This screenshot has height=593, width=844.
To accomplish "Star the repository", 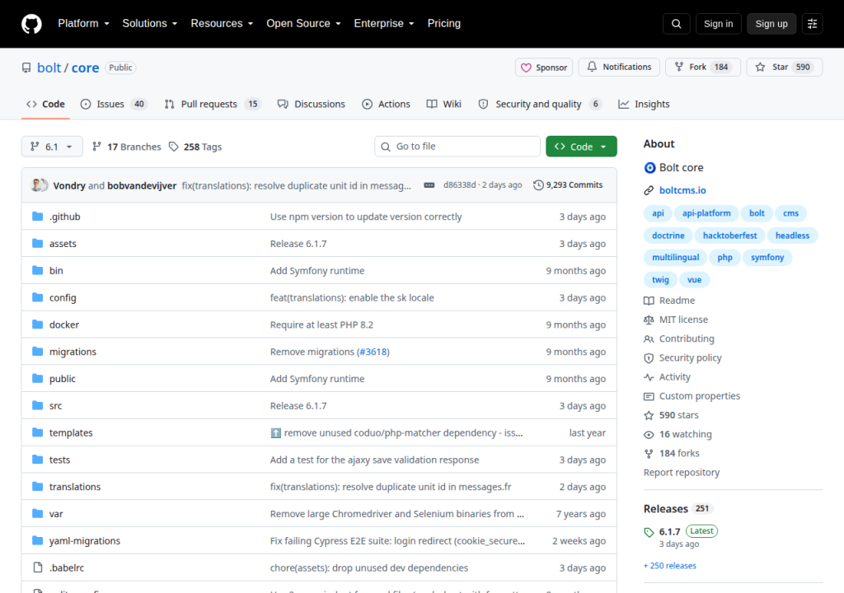I will click(x=785, y=68).
